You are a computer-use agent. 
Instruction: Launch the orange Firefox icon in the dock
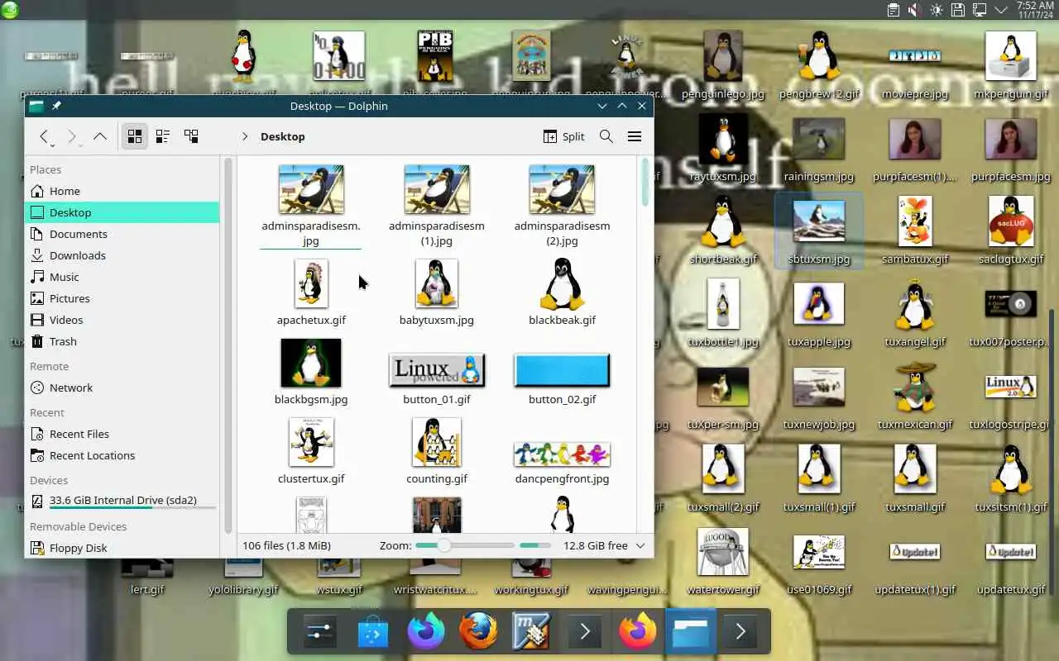(x=637, y=632)
